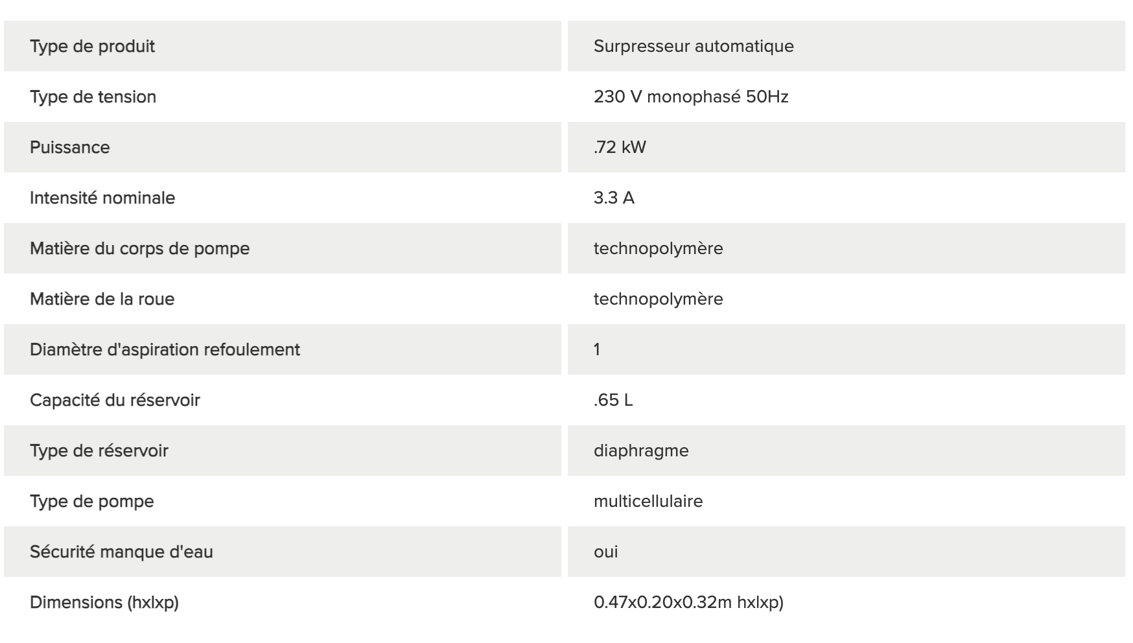Click the "Type de pompe" label
The image size is (1133, 643).
[91, 501]
